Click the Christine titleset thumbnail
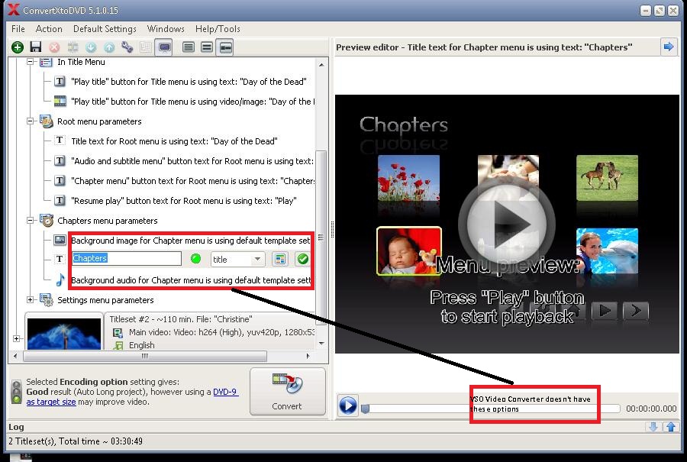The height and width of the screenshot is (462, 687). [x=64, y=334]
